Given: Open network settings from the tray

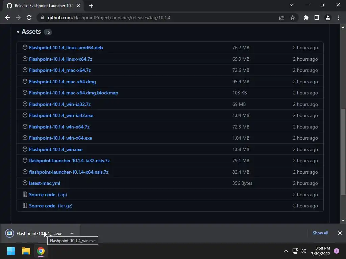Looking at the screenshot, I should [x=295, y=251].
